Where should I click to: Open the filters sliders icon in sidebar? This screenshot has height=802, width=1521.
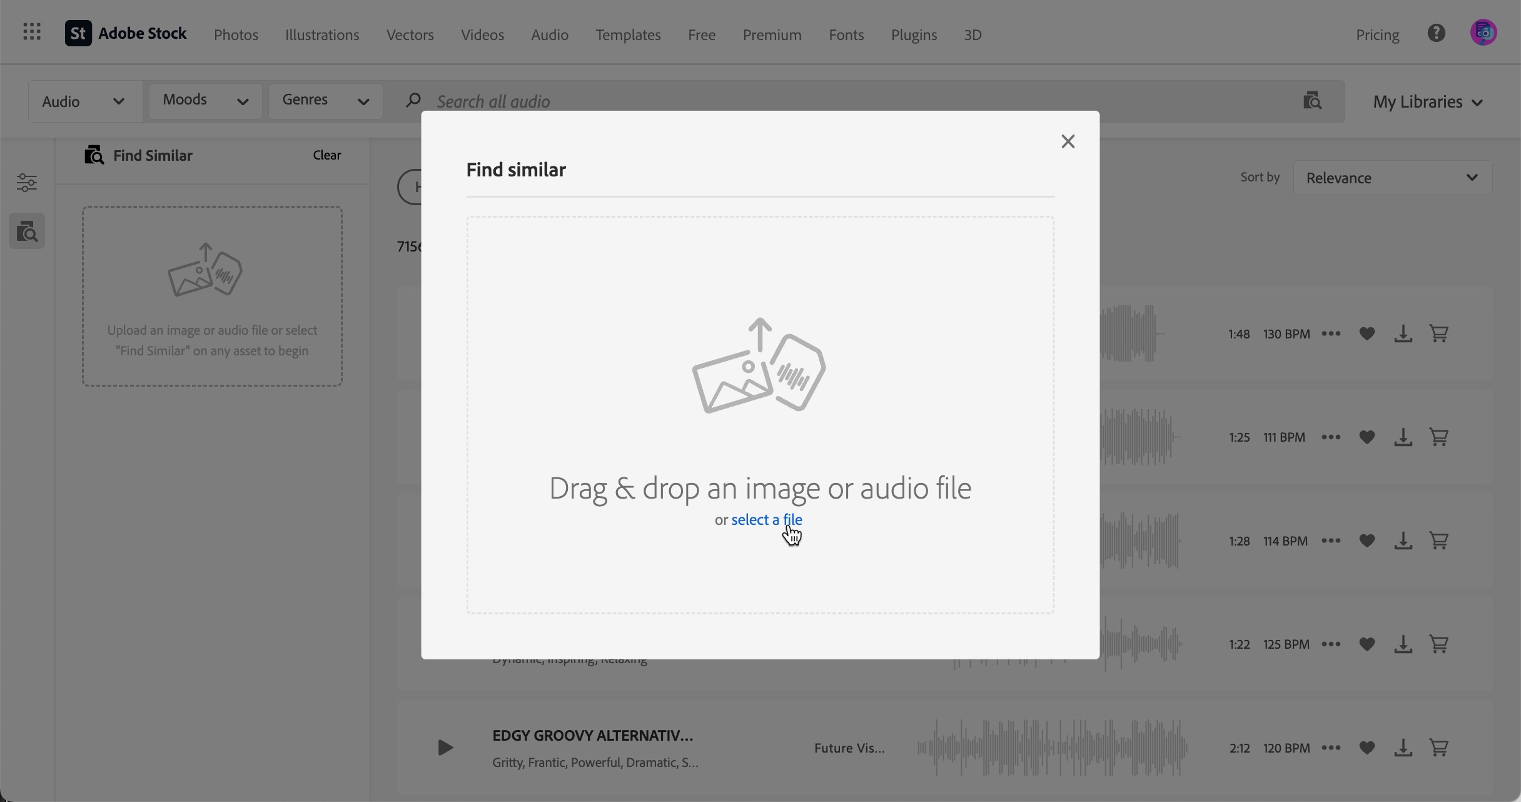pyautogui.click(x=26, y=183)
